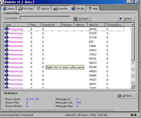The width and height of the screenshot is (141, 118).
Task: Sort by the Connections column header
Action: [x=115, y=25]
